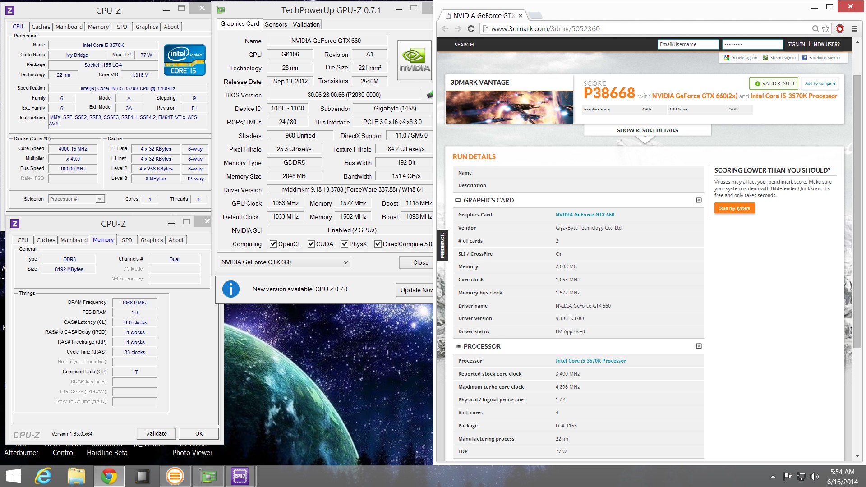Toggle the OpenCL checkbox
This screenshot has height=487, width=866.
click(273, 244)
